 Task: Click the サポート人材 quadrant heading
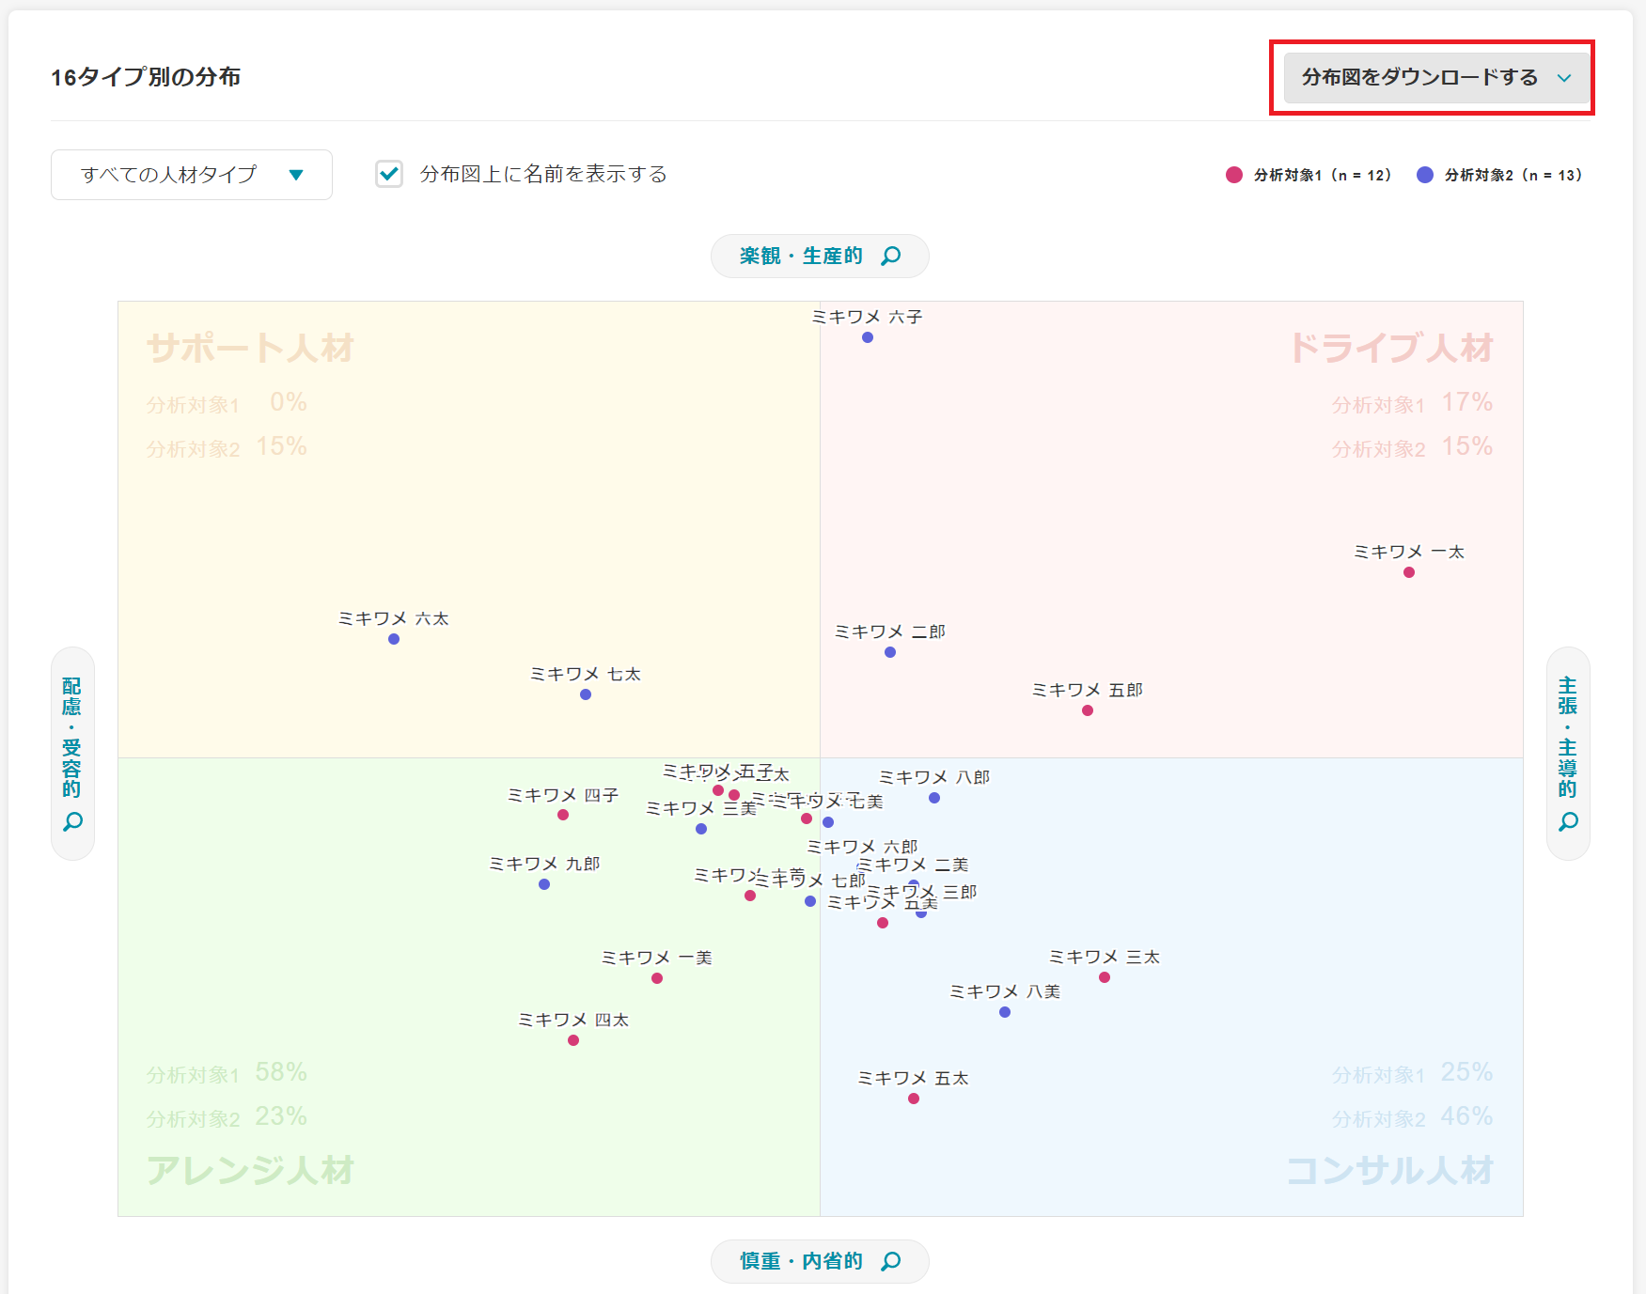click(x=250, y=348)
